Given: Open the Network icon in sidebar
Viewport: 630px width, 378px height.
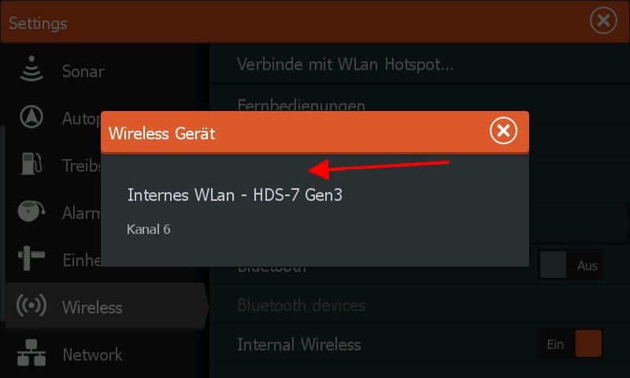Looking at the screenshot, I should pyautogui.click(x=31, y=353).
